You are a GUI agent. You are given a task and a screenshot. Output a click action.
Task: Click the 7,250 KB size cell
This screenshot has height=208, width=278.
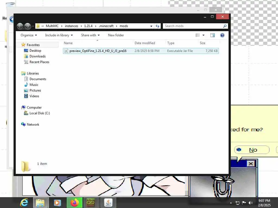pyautogui.click(x=211, y=51)
